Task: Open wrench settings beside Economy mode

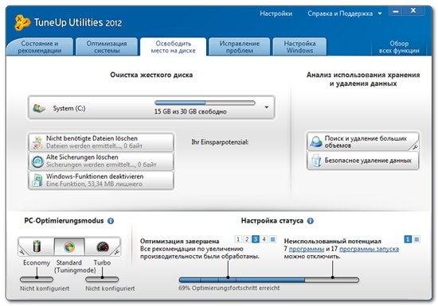Action: click(22, 252)
